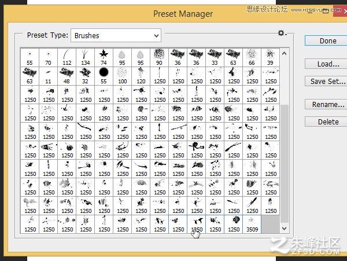Open the preset manager gear menu

pyautogui.click(x=282, y=33)
